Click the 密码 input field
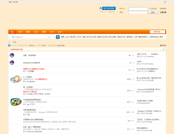The width and height of the screenshot is (174, 134). click(x=138, y=12)
